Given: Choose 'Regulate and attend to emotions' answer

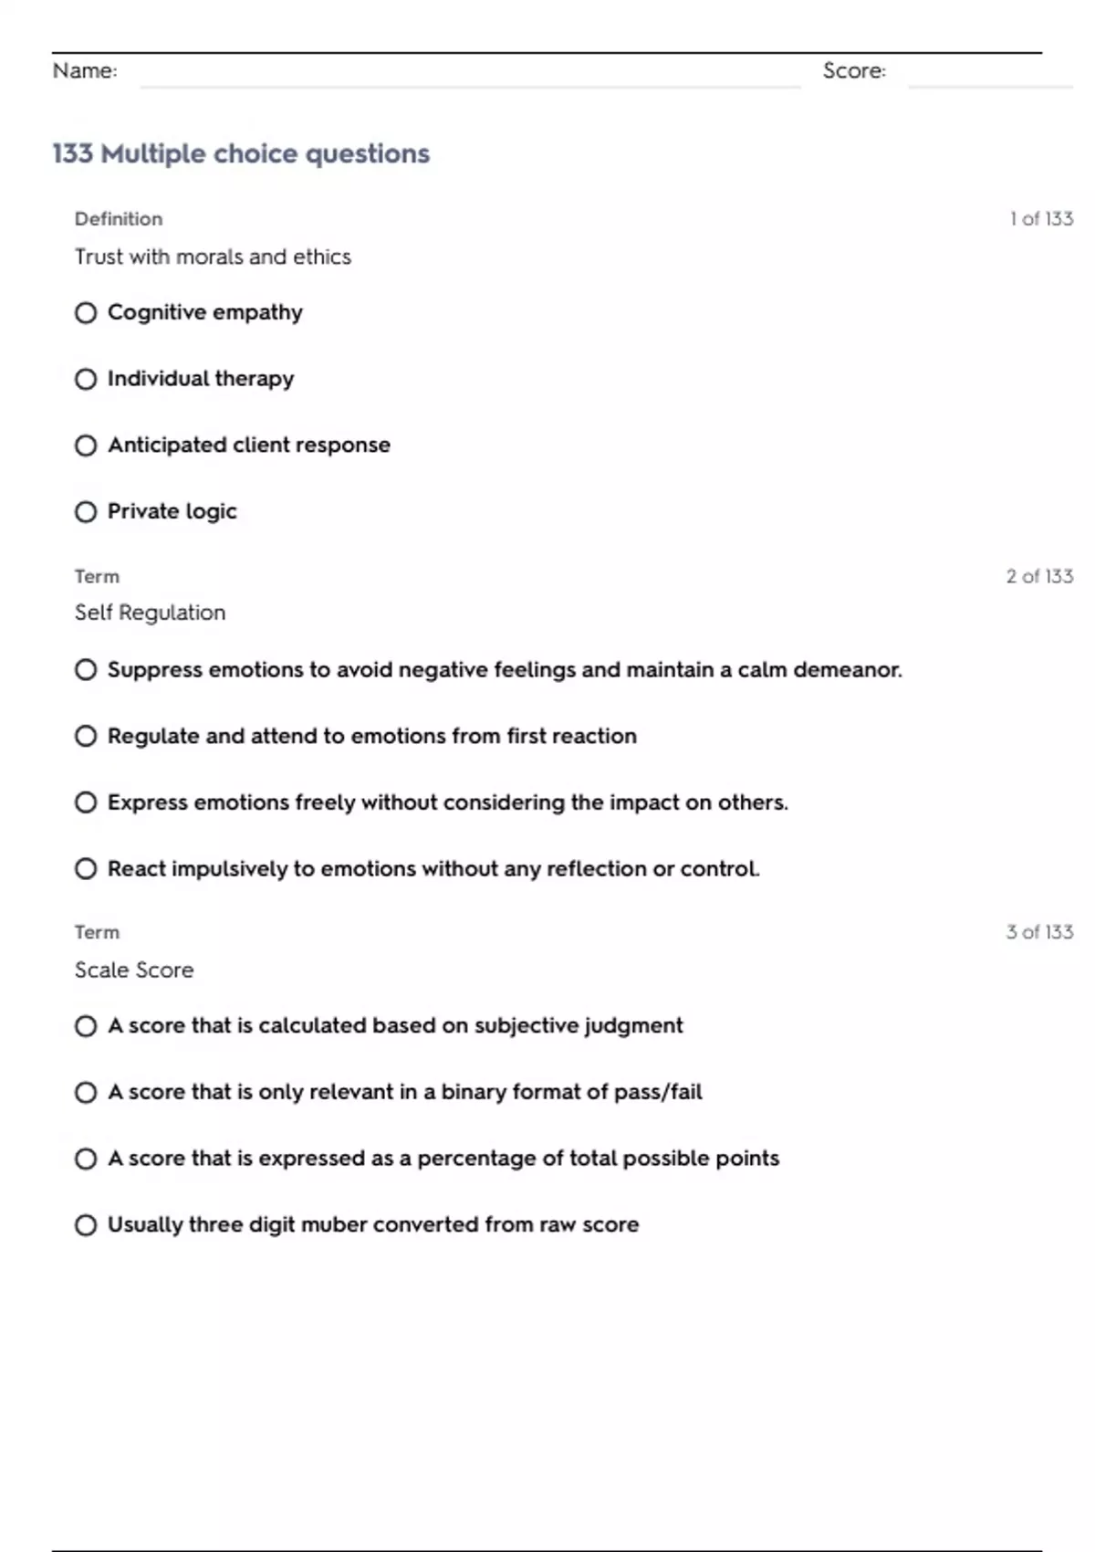Looking at the screenshot, I should tap(86, 737).
